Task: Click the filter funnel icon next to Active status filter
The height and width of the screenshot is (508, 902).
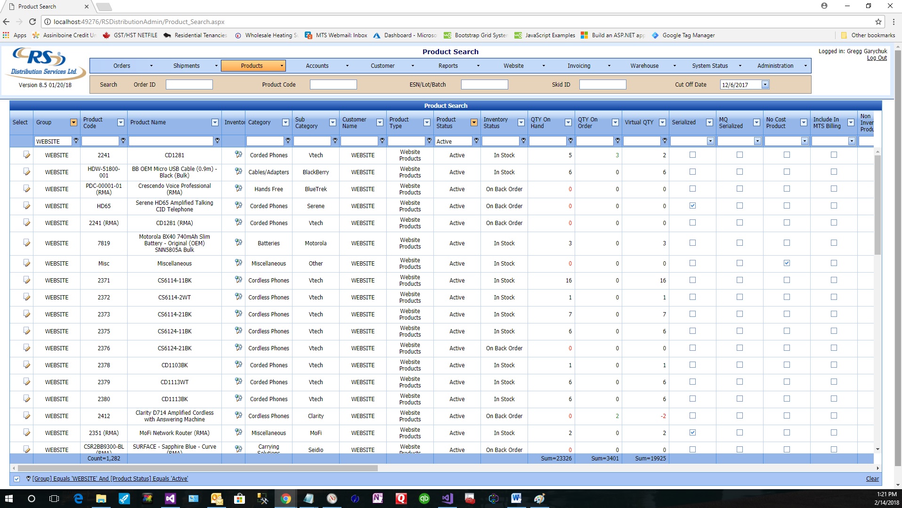Action: (476, 141)
